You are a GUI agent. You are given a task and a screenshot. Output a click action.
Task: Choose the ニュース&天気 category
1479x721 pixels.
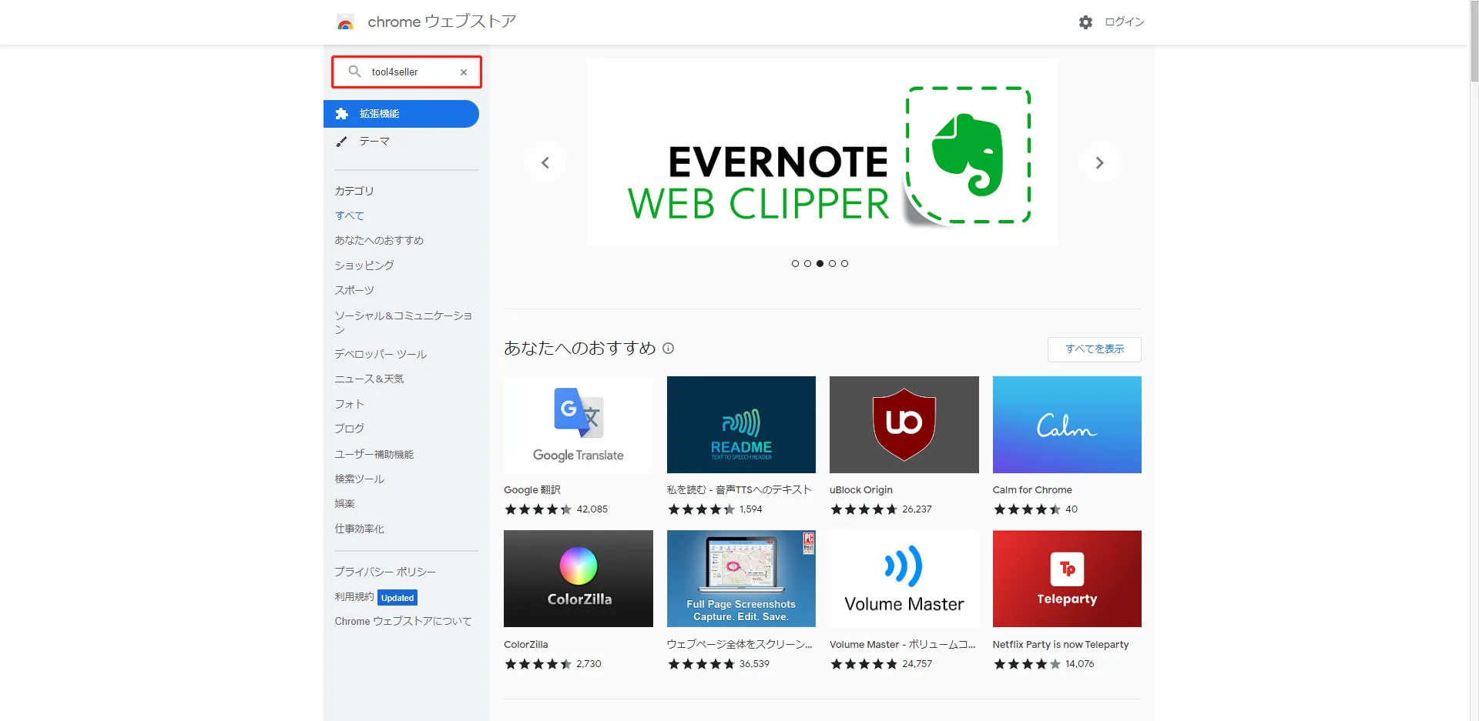(369, 379)
